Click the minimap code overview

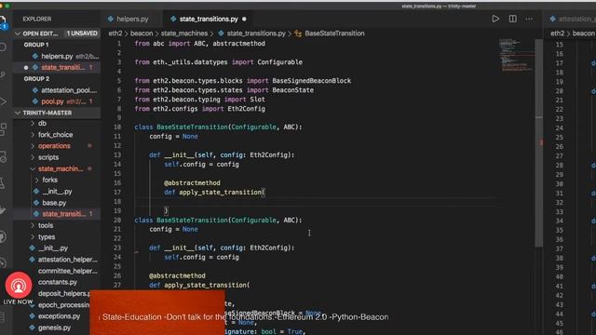[517, 55]
